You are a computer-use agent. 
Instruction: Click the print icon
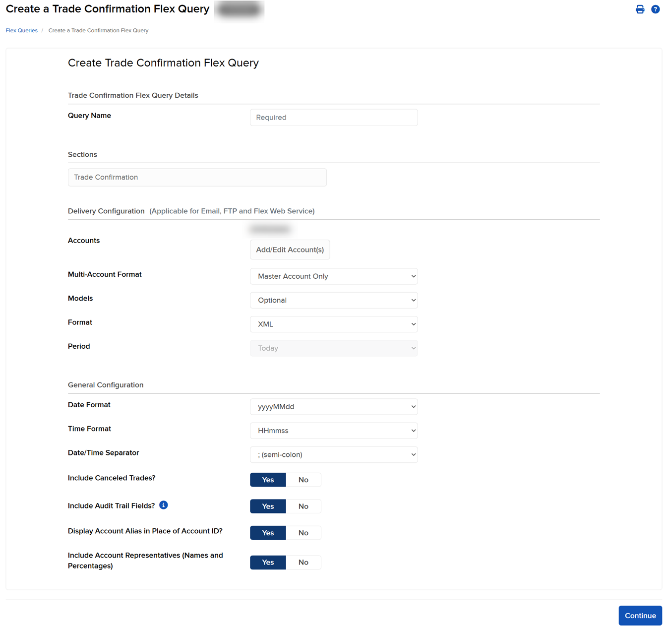[639, 9]
